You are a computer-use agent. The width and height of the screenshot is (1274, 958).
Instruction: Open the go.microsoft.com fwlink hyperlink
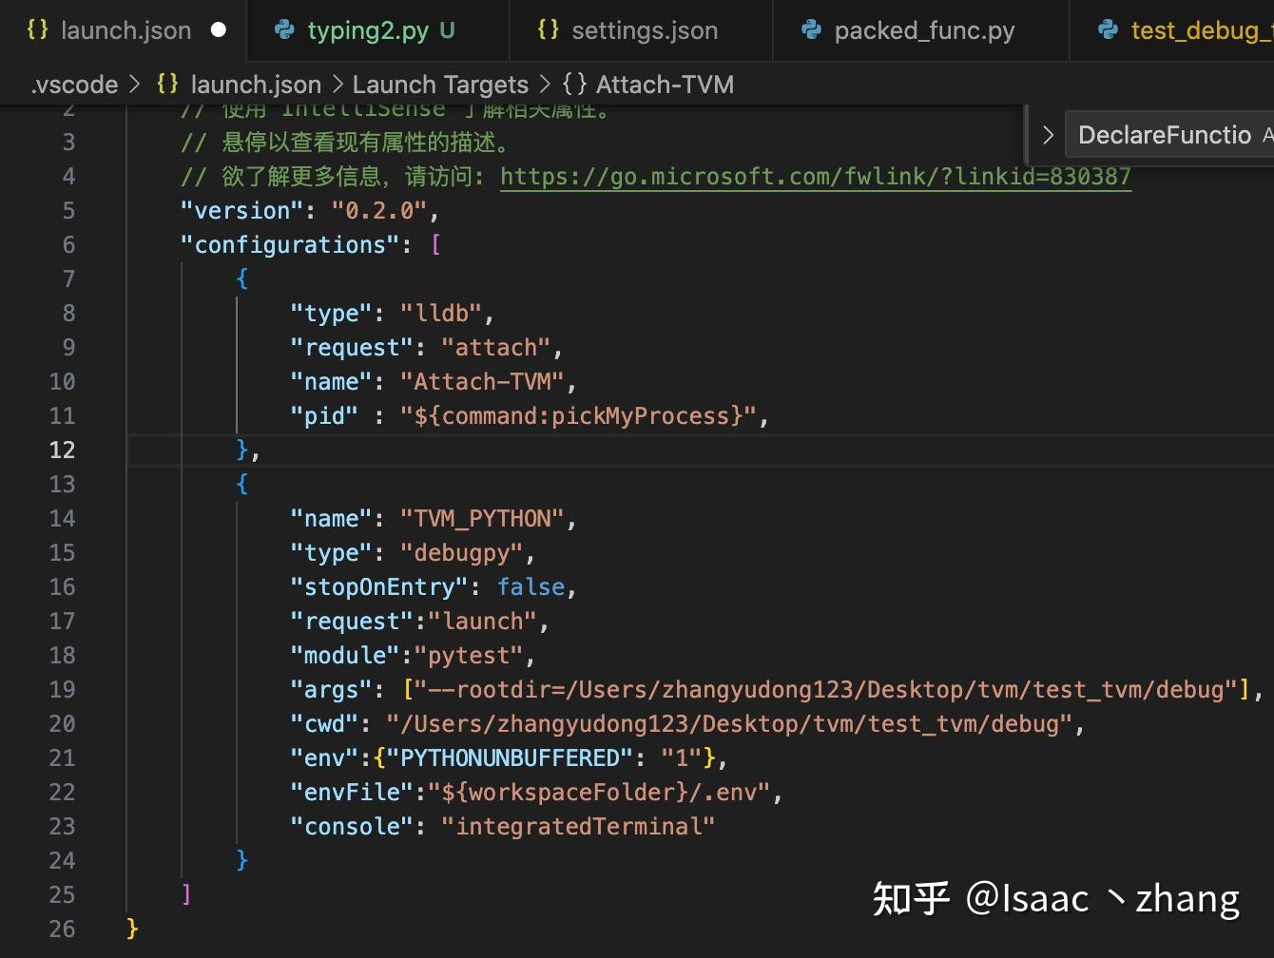click(x=815, y=176)
